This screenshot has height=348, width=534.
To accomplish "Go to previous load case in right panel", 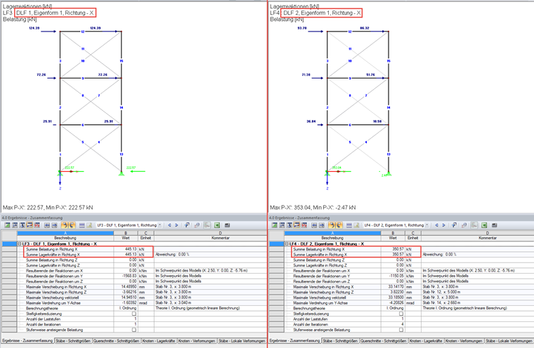I will coord(436,225).
